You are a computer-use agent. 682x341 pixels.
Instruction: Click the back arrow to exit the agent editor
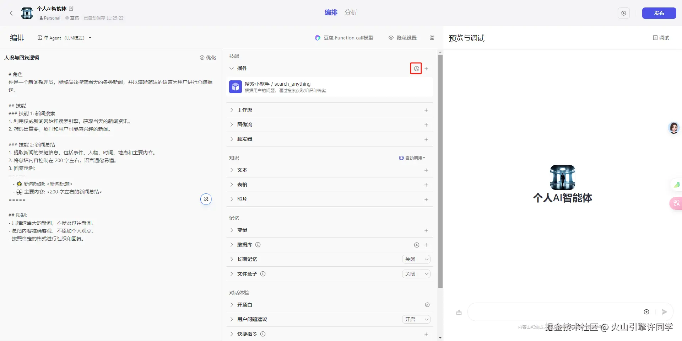click(x=11, y=13)
